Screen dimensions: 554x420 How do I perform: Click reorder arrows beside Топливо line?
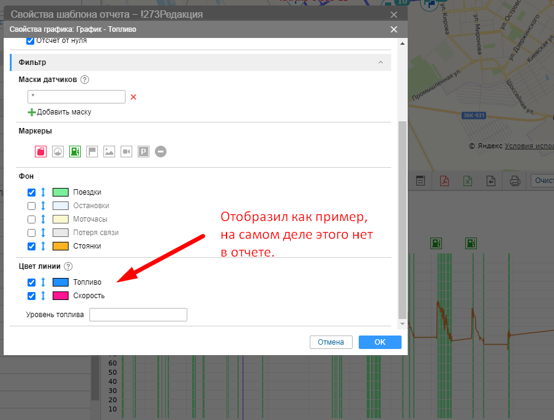point(43,282)
